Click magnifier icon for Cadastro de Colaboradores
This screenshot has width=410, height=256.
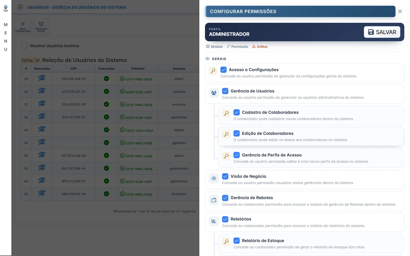coord(226,113)
